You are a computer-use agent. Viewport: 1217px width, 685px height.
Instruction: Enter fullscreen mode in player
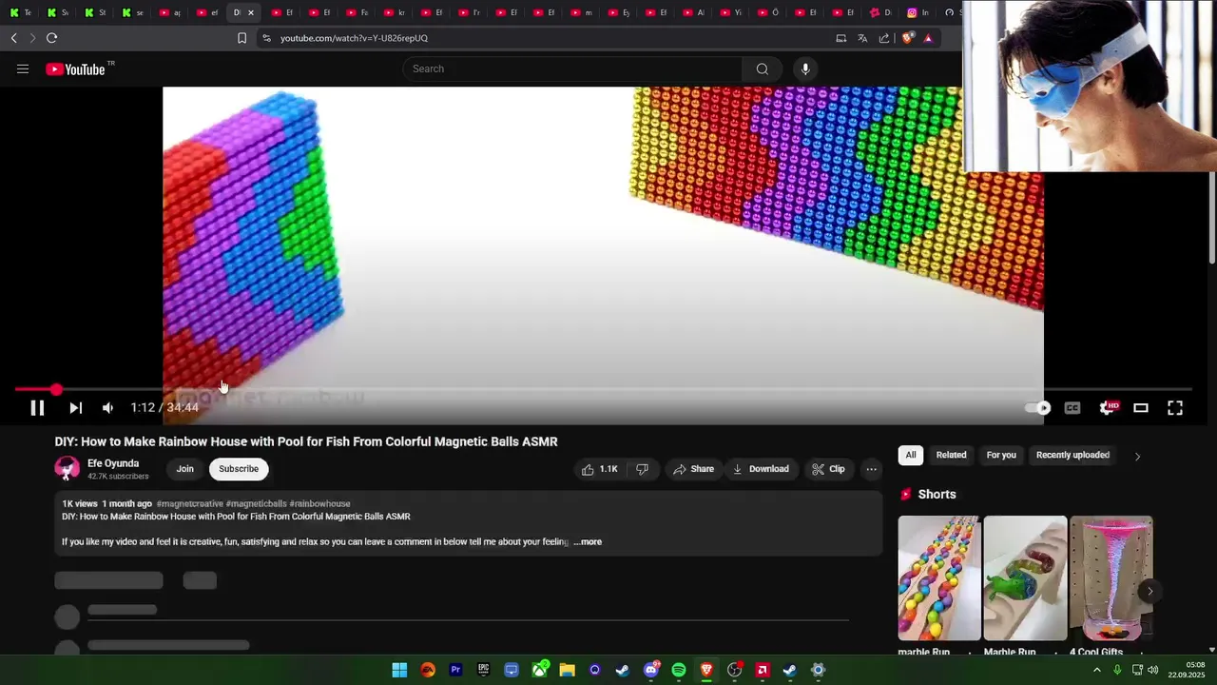click(1175, 408)
